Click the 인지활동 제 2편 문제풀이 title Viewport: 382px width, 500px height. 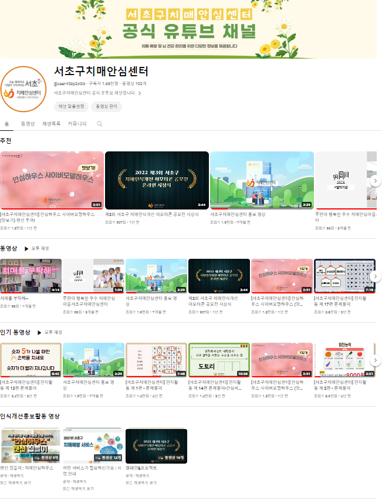[340, 385]
